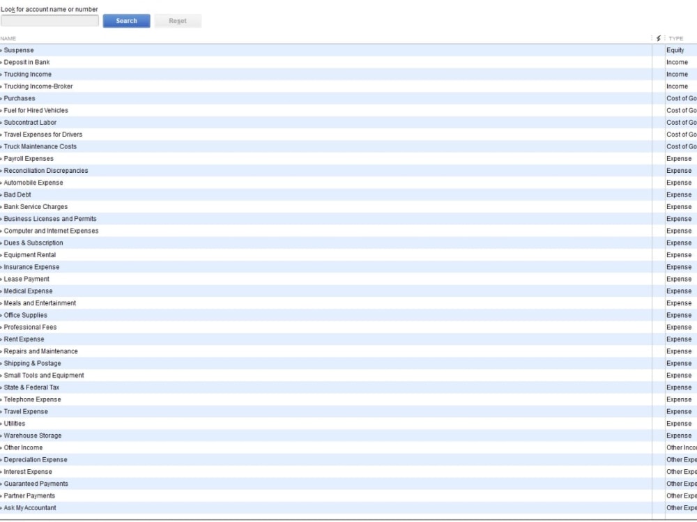Select the Travel Expenses for Drivers account
The width and height of the screenshot is (697, 522).
(43, 135)
